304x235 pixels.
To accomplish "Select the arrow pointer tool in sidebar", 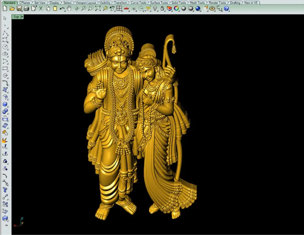I will (x=5, y=18).
